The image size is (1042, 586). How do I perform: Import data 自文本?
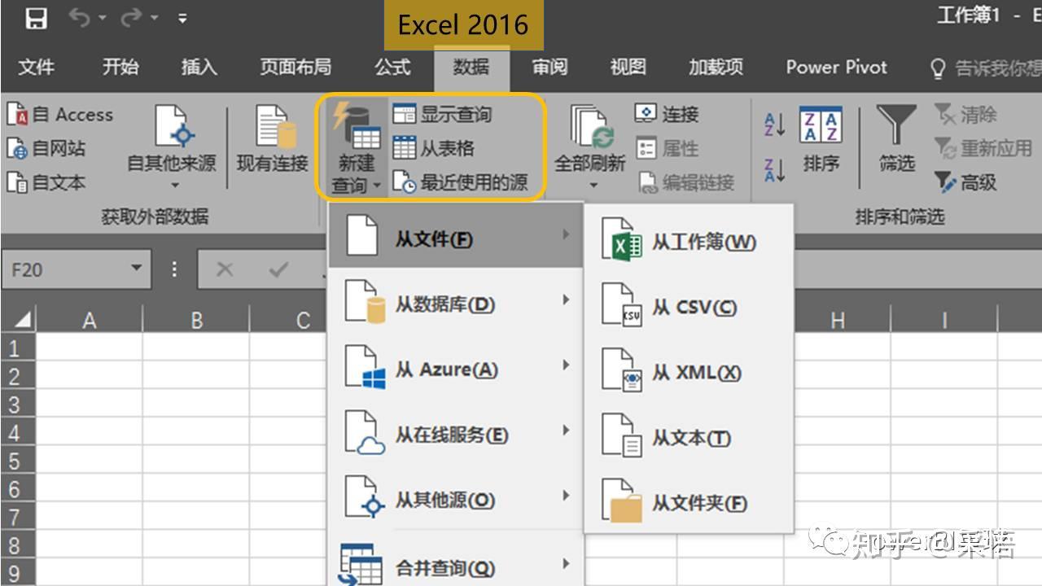46,182
